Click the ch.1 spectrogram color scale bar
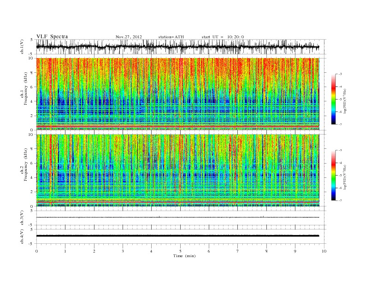The height and width of the screenshot is (282, 365). tap(333, 99)
